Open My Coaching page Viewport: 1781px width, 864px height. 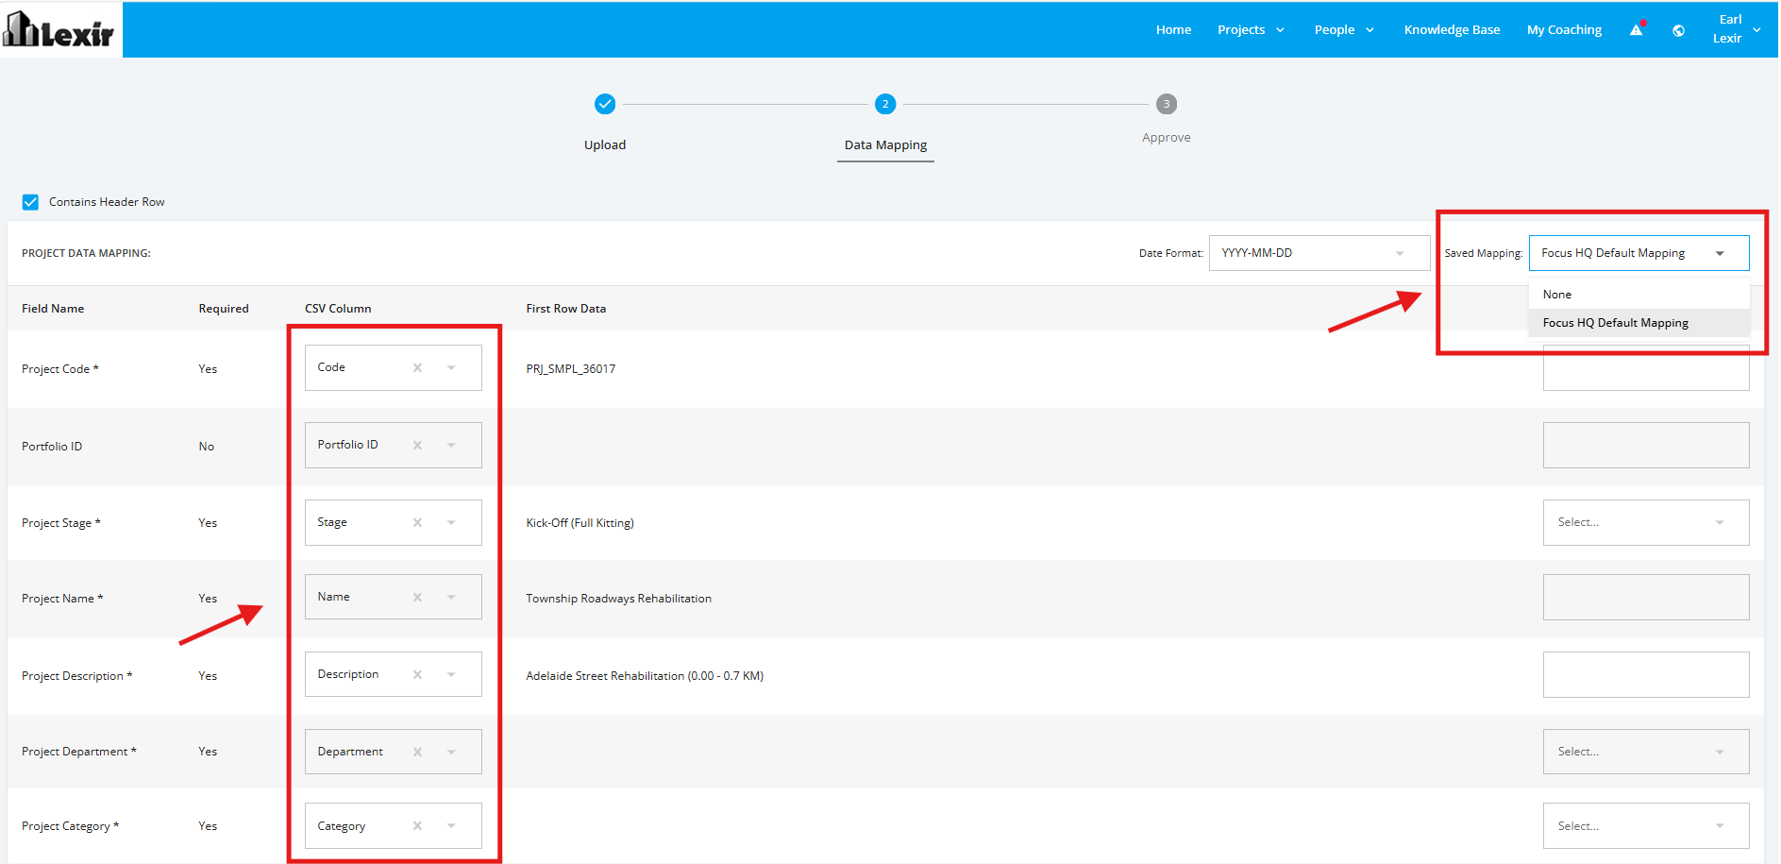1564,30
